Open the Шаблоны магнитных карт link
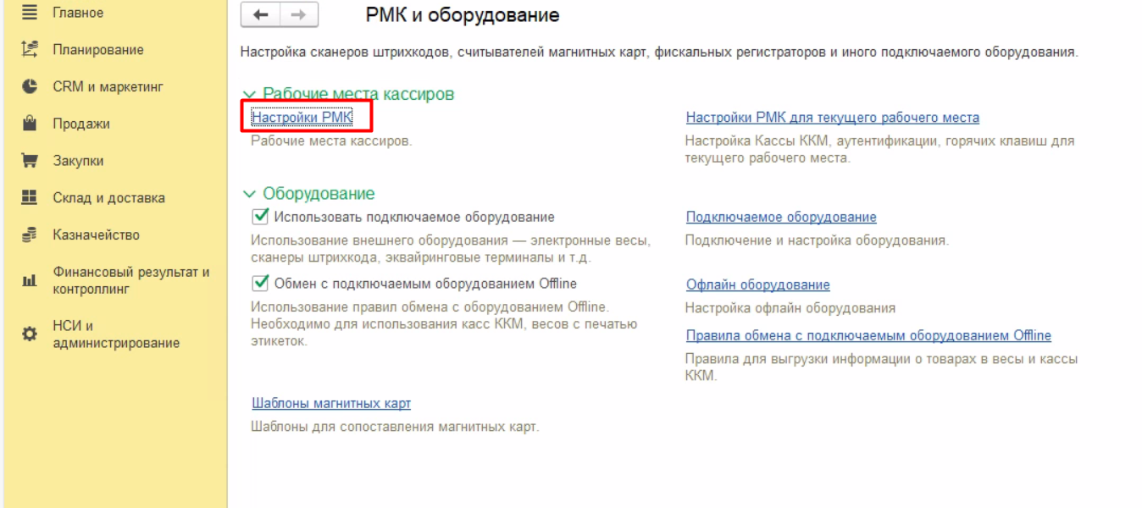 click(x=331, y=403)
